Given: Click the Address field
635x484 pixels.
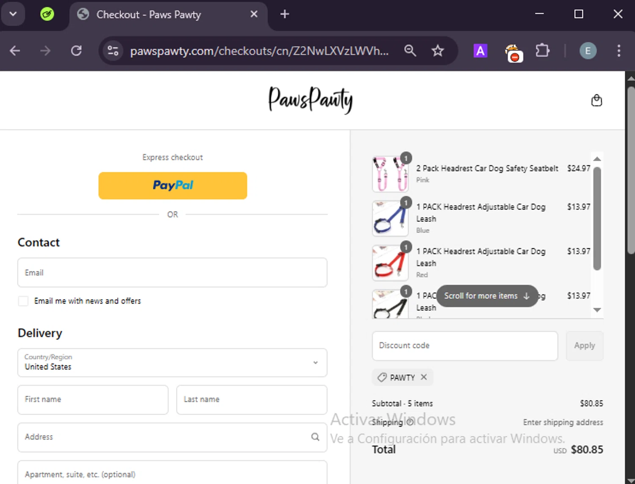Looking at the screenshot, I should point(172,437).
